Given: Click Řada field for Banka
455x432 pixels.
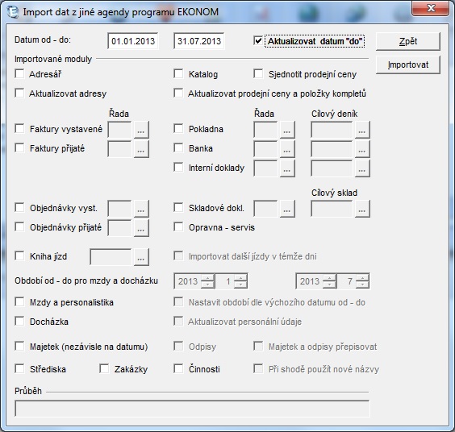Looking at the screenshot, I should [265, 149].
